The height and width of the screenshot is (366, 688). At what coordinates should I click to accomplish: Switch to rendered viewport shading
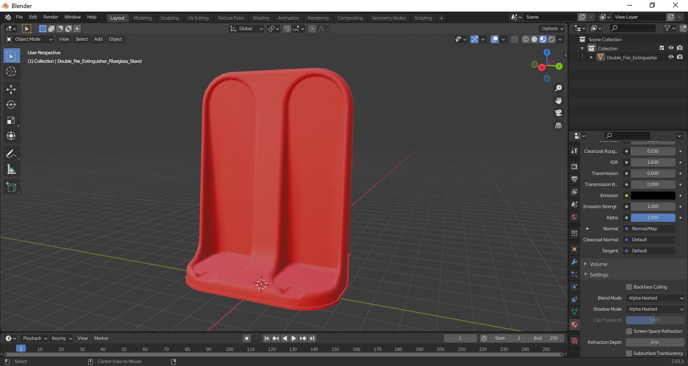(x=552, y=39)
